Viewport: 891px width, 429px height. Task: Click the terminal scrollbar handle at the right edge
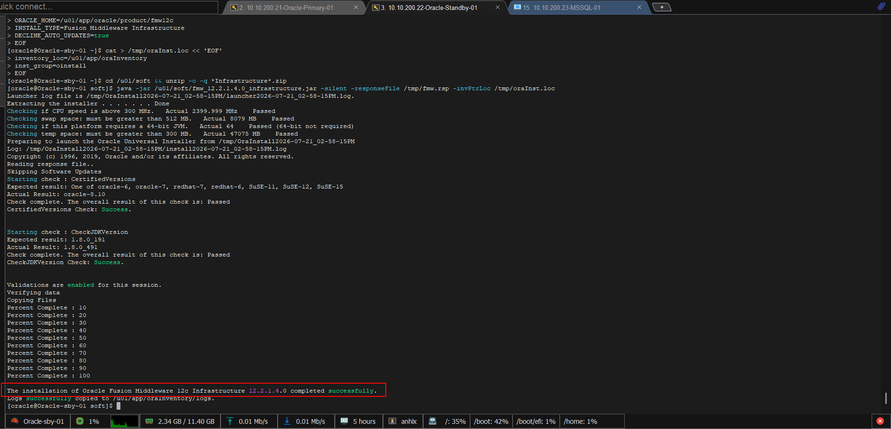885,398
